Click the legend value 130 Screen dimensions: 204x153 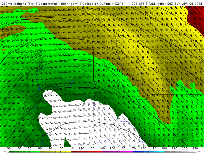pyautogui.click(x=92, y=148)
